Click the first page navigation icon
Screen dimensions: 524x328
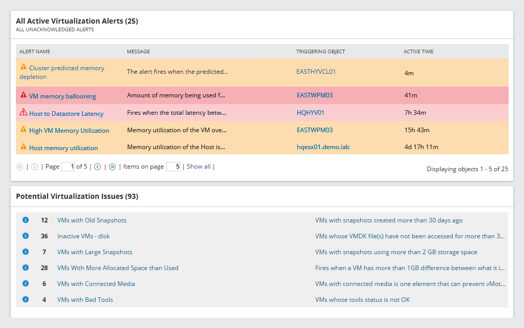[19, 166]
